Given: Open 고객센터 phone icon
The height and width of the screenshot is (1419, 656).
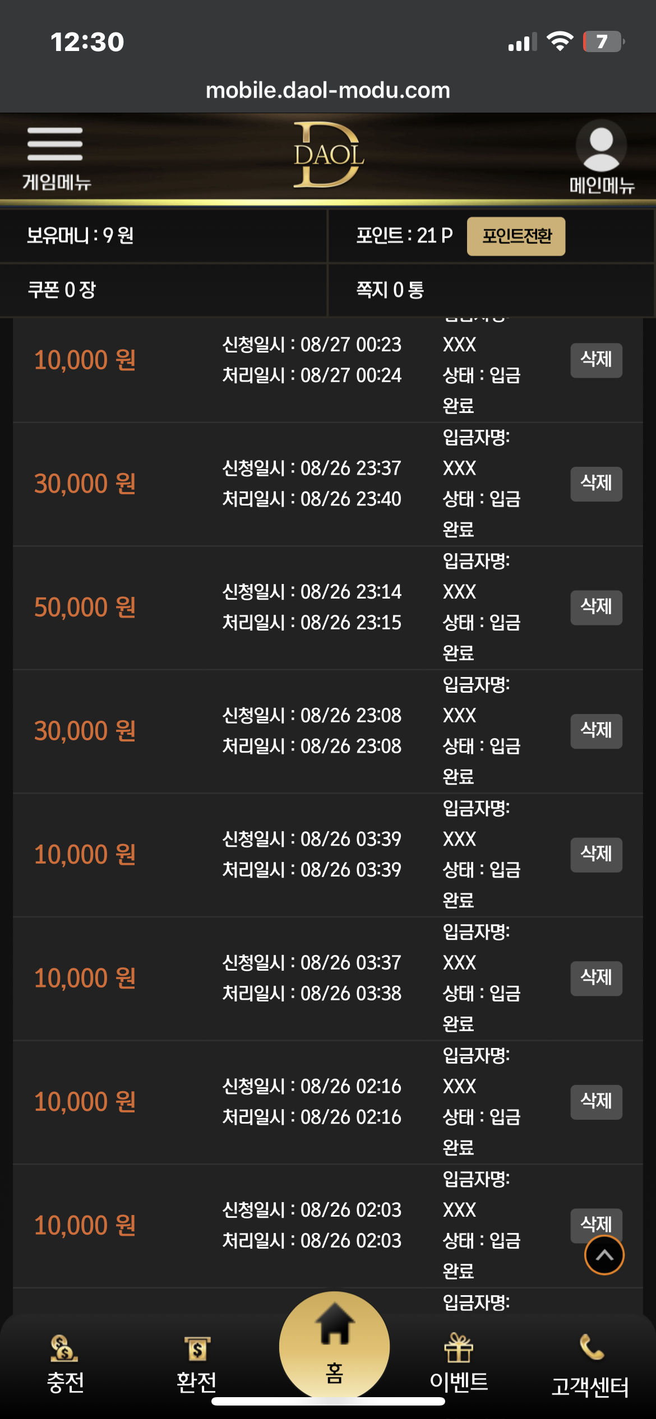Looking at the screenshot, I should [590, 1365].
